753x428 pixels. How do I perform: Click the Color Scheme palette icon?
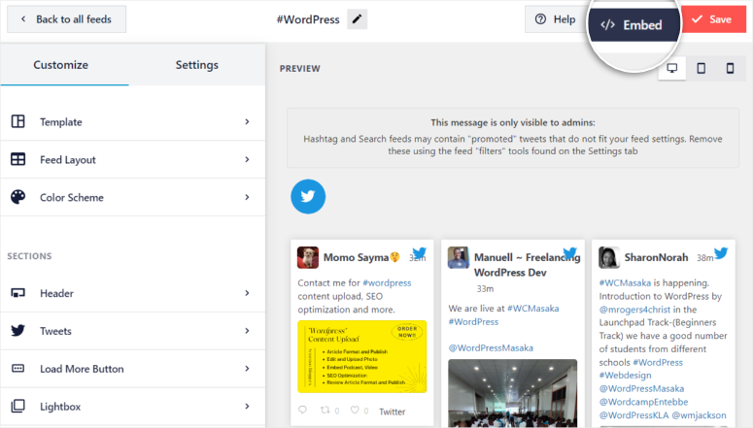[18, 197]
